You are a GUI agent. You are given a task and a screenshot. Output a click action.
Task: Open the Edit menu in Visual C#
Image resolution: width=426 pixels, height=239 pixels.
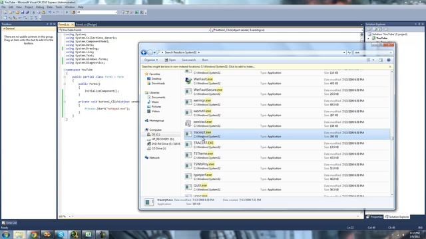pos(11,7)
